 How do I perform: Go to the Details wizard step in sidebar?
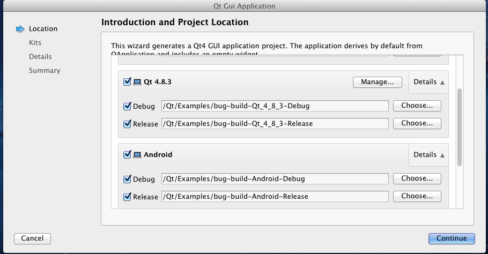(40, 57)
